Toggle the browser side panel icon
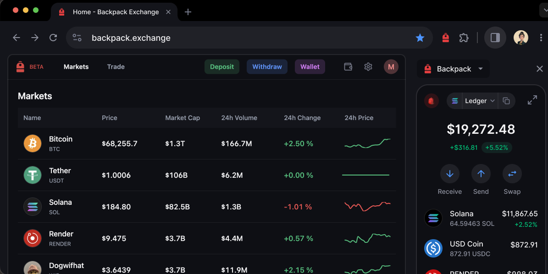 495,38
